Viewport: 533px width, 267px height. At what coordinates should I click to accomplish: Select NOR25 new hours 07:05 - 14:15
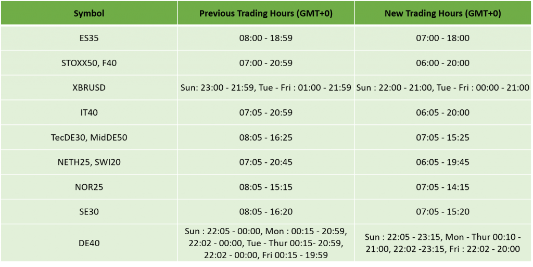click(442, 187)
